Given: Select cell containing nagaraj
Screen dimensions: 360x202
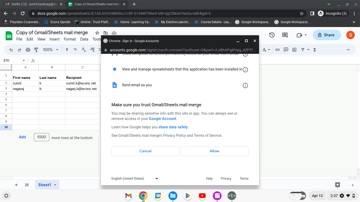Looking at the screenshot, I should coord(25,89).
